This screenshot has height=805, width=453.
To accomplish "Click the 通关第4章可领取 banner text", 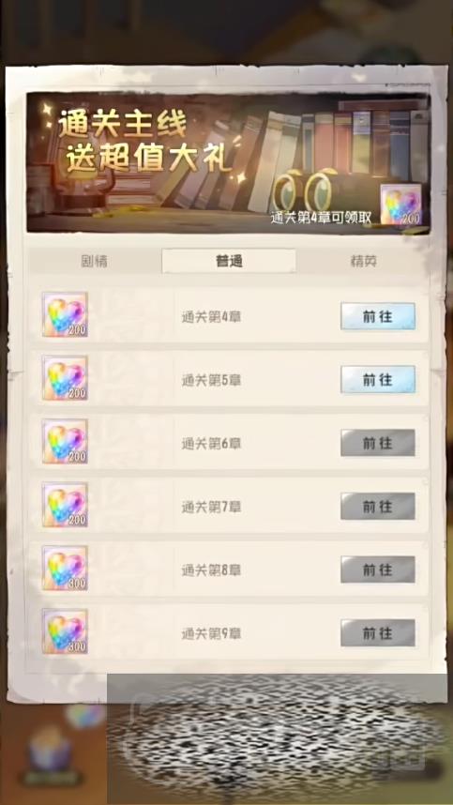I will 321,217.
